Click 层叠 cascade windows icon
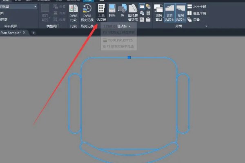Viewport: 245px width, 163px height. click(x=196, y=19)
